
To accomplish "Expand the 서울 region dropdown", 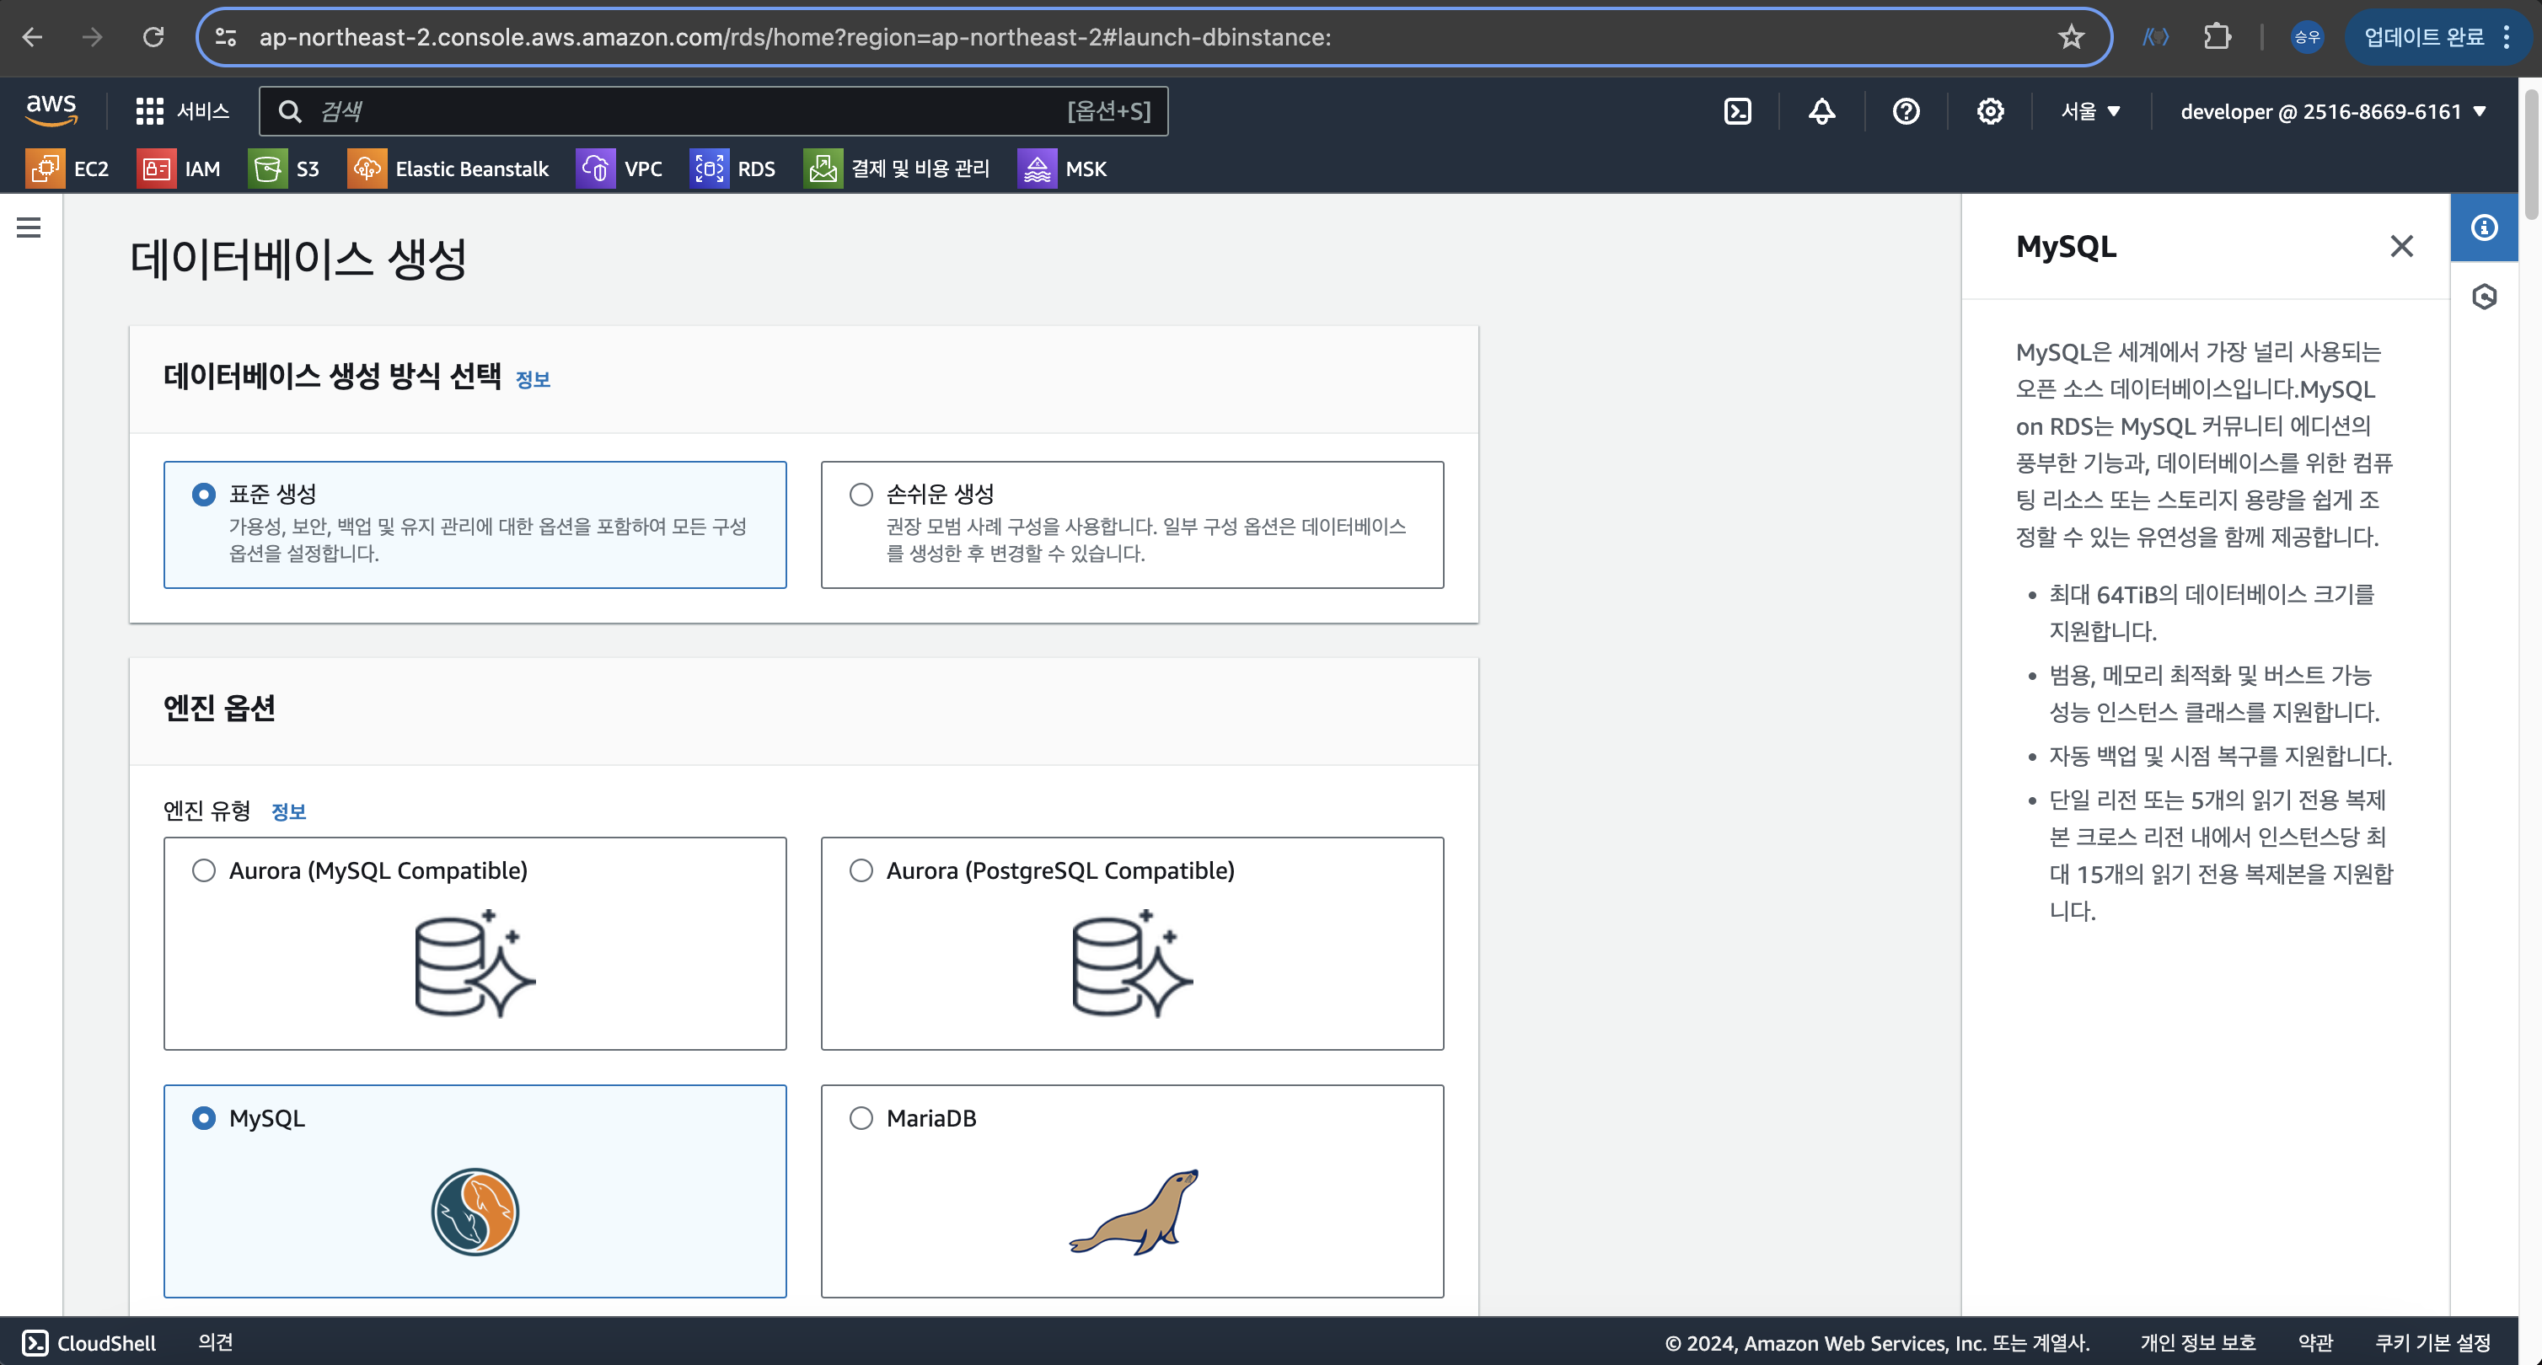I will tap(2090, 111).
